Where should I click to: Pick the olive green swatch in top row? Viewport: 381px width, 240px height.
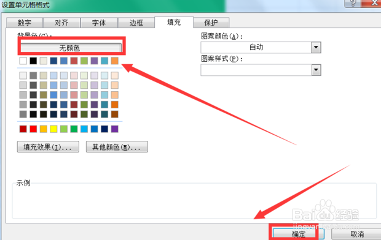[x=84, y=61]
